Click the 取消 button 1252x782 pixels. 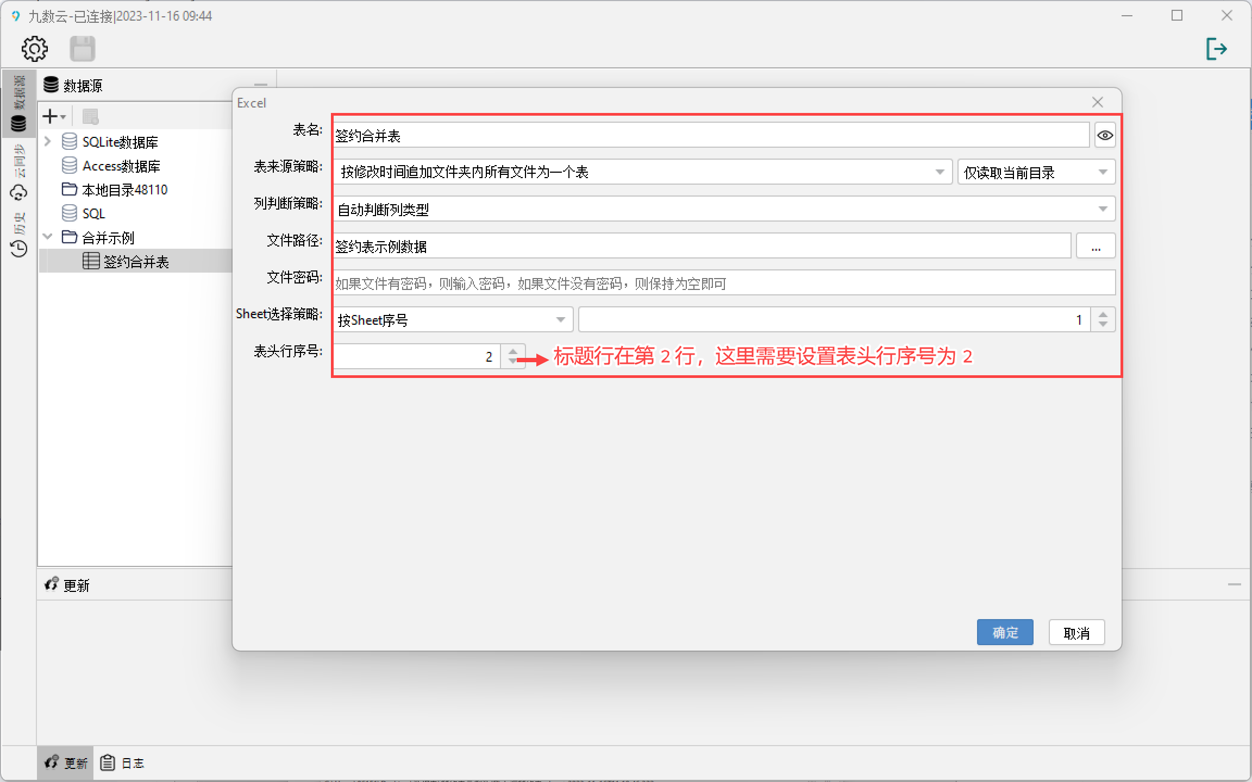click(x=1076, y=632)
